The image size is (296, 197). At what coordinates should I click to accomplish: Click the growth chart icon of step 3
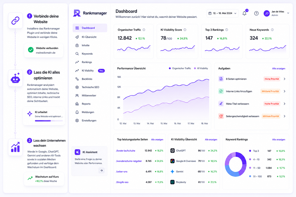(16, 147)
